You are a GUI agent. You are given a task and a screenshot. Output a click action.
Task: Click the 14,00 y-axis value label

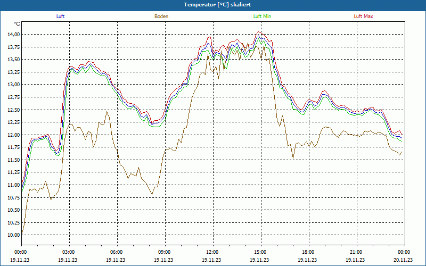coord(13,34)
